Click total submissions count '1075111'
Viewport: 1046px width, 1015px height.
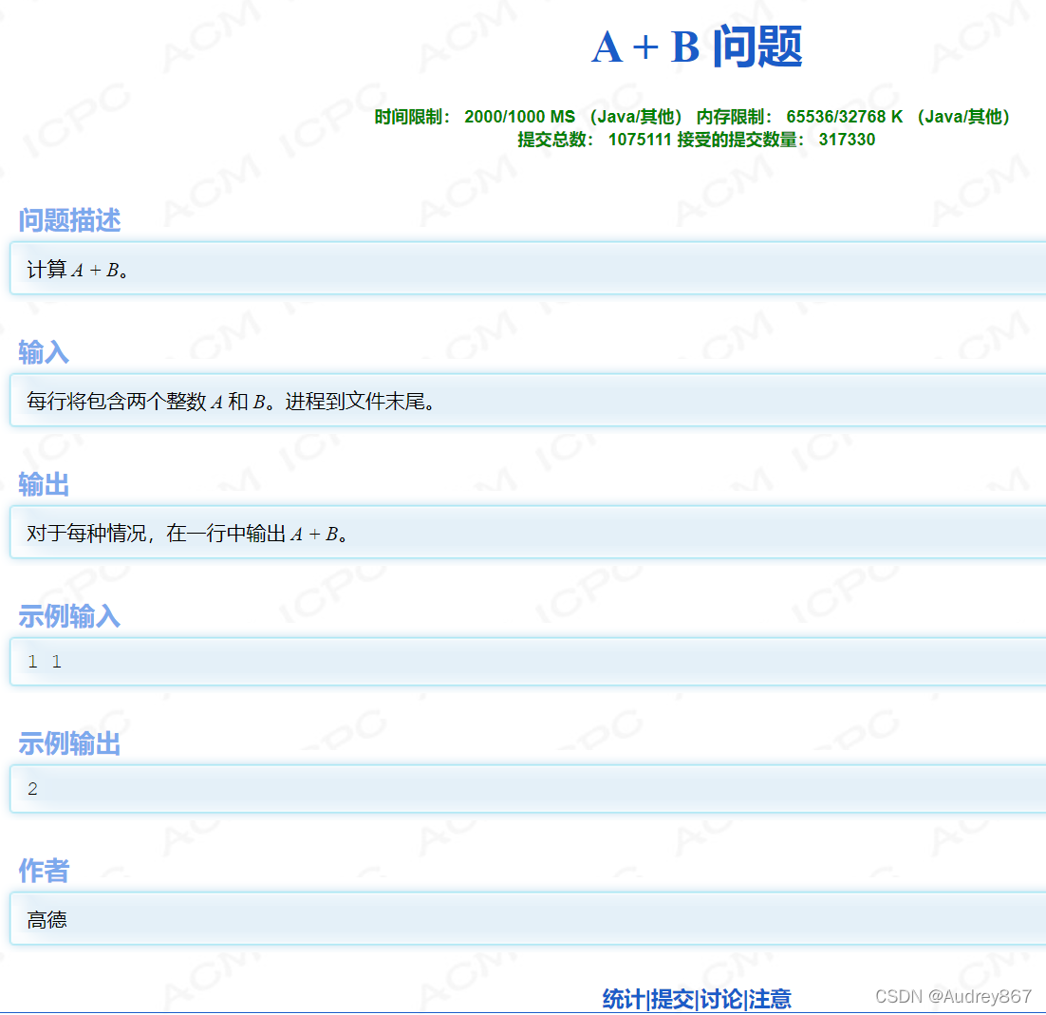coord(640,140)
